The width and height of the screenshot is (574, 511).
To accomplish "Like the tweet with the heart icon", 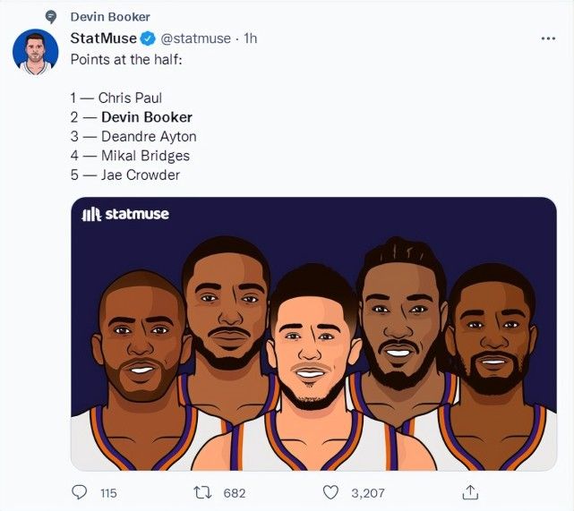I will pos(330,492).
